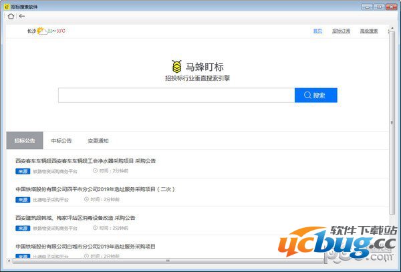The image size is (401, 272).
Task: Click the vertical scrollbar thumb
Action: pos(392,123)
